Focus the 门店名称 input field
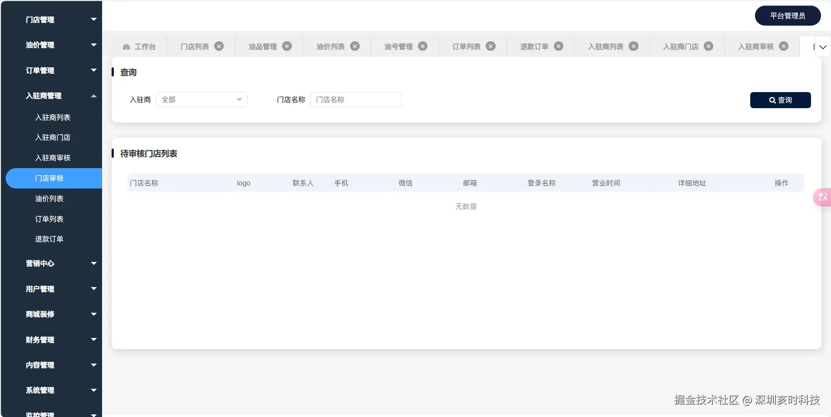This screenshot has height=417, width=831. (x=356, y=99)
